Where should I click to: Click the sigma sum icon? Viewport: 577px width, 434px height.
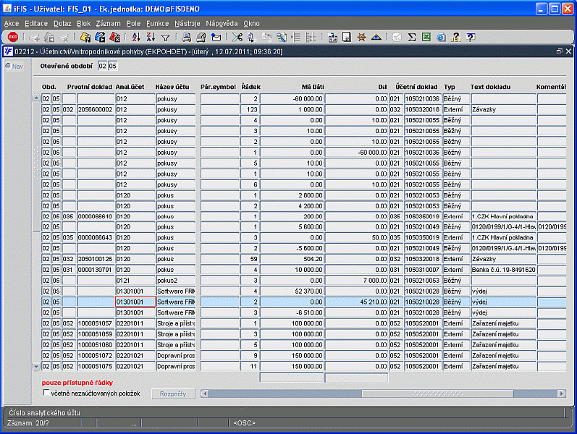412,37
